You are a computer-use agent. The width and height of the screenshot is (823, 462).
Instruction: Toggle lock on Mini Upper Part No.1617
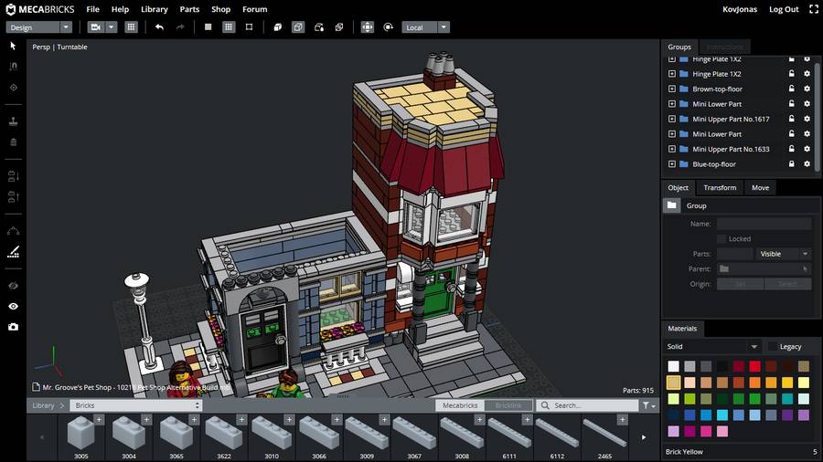point(792,119)
